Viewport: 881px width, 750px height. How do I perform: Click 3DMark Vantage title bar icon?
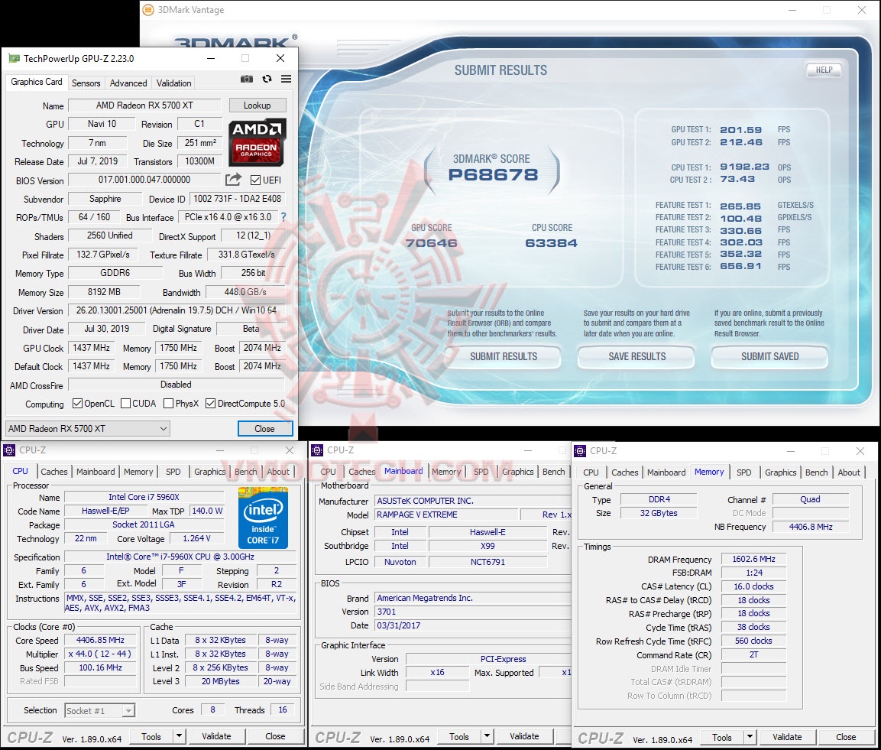[x=148, y=10]
